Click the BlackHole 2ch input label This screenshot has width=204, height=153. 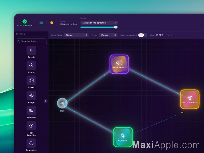tap(68, 24)
